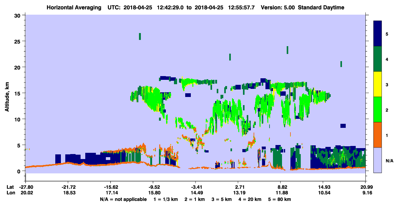Click the 15 km altitude tick label
Viewport: 406px width, 208px height.
pyautogui.click(x=19, y=93)
